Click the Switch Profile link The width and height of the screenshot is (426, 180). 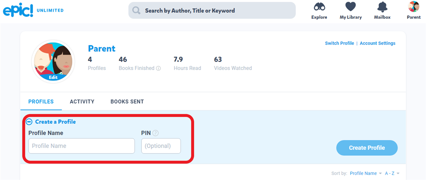[x=339, y=43]
